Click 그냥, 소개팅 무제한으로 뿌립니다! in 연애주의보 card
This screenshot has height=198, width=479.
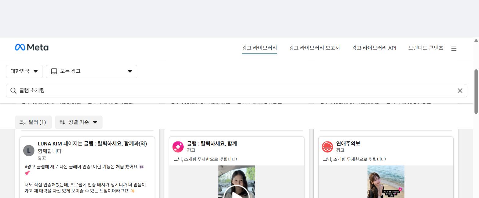click(x=355, y=159)
